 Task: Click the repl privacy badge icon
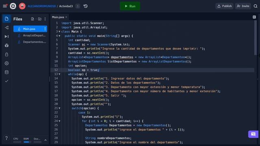[78, 6]
